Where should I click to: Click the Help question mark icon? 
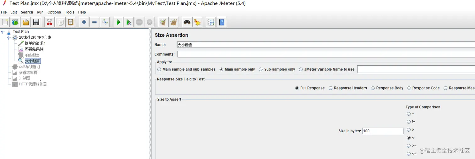click(221, 22)
